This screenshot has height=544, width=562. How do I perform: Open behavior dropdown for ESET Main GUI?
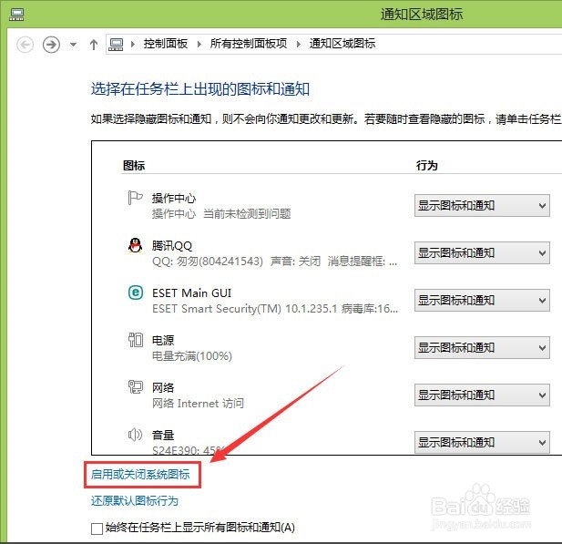pos(482,300)
